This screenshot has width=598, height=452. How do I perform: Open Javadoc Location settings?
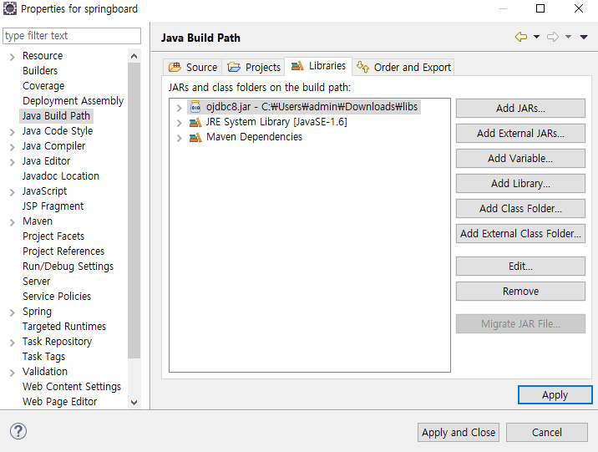[x=61, y=175]
